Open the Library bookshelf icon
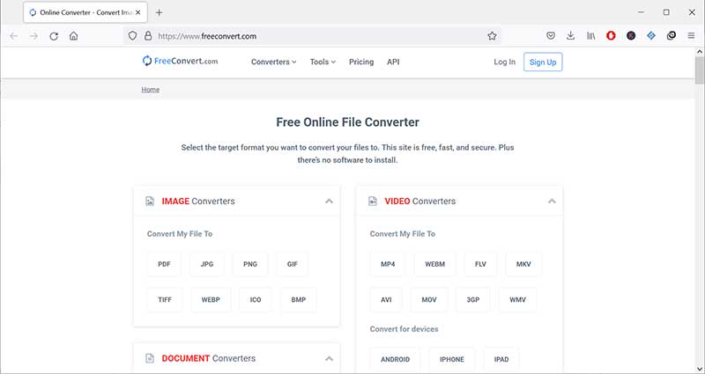The image size is (705, 374). [590, 36]
